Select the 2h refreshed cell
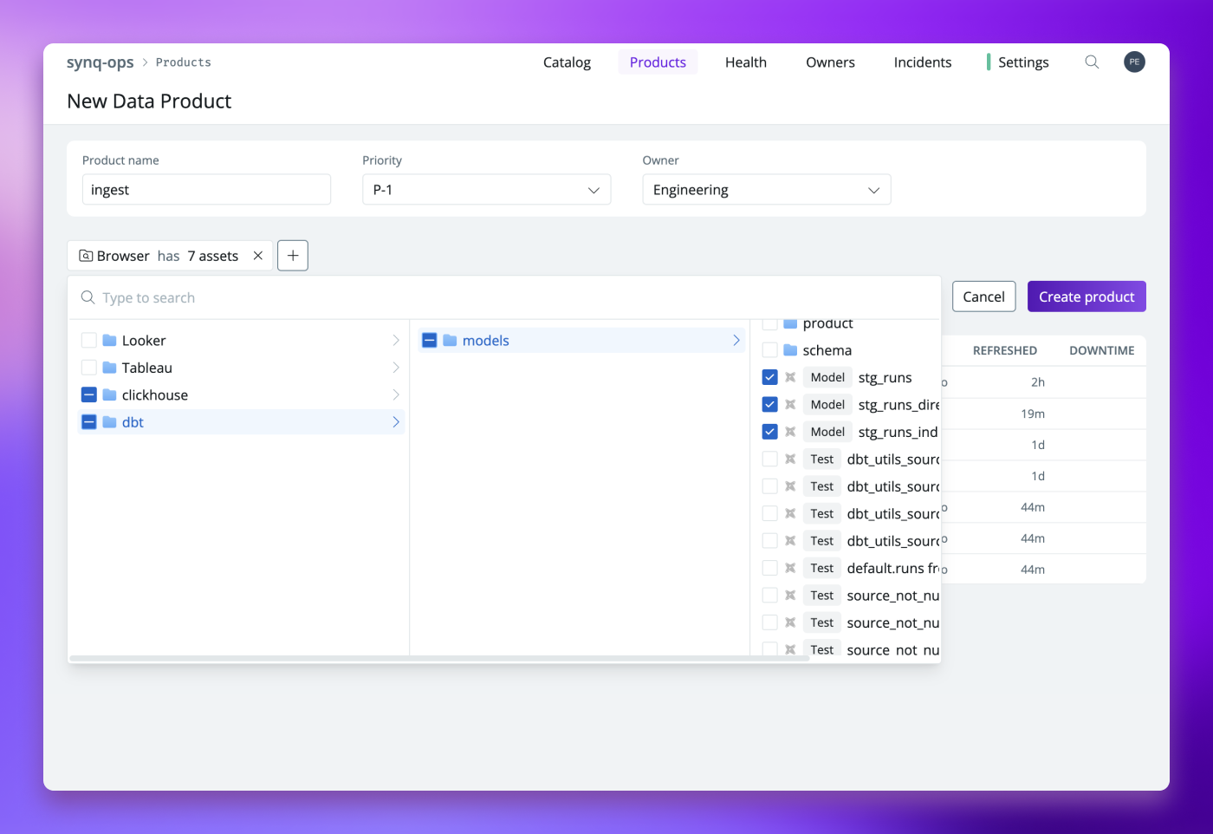 pyautogui.click(x=1038, y=382)
